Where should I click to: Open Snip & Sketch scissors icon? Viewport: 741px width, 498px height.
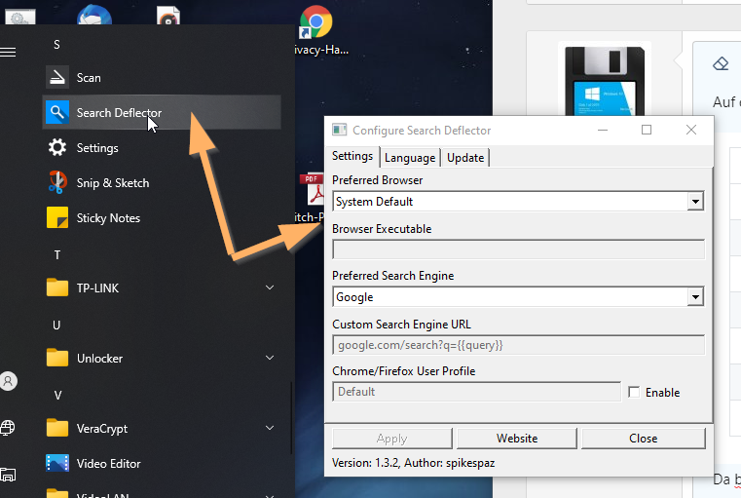point(57,182)
